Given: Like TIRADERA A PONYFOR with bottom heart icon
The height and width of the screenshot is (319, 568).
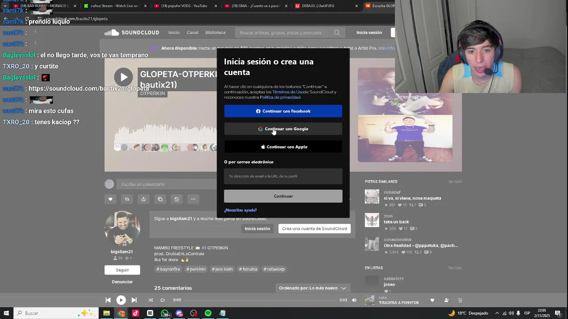Looking at the screenshot, I should [x=432, y=300].
